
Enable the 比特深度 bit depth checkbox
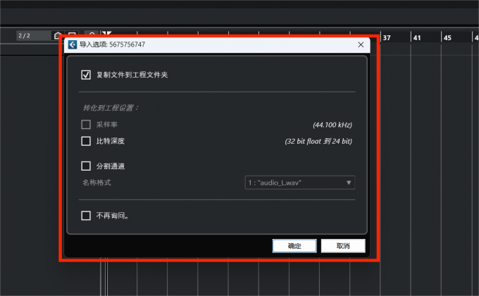pyautogui.click(x=86, y=141)
